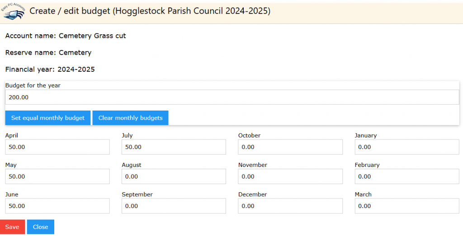This screenshot has width=463, height=236.
Task: Select the September budget field
Action: point(174,206)
